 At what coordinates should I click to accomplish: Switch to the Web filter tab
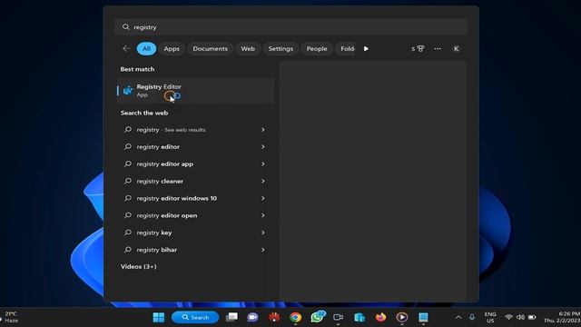[x=248, y=48]
